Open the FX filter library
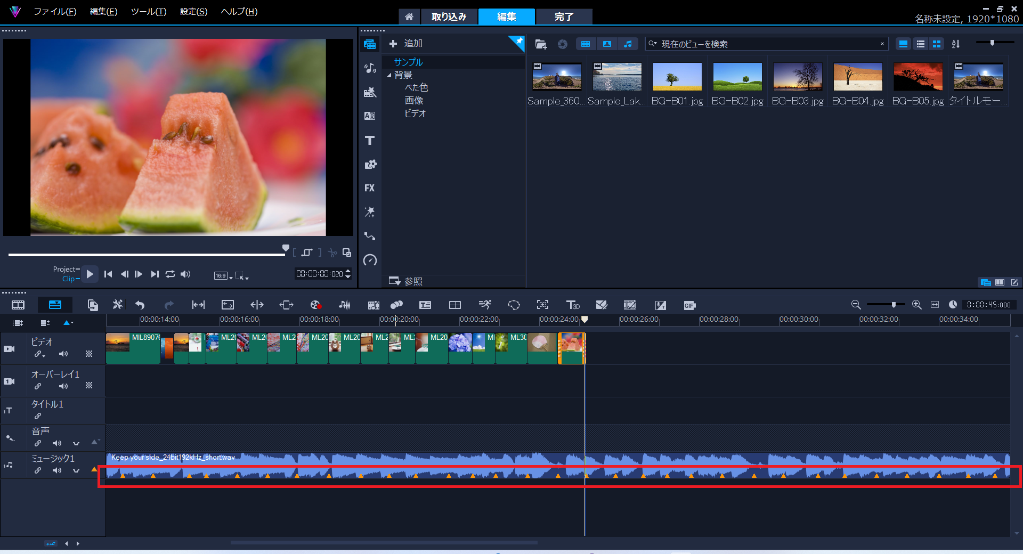 coord(369,188)
